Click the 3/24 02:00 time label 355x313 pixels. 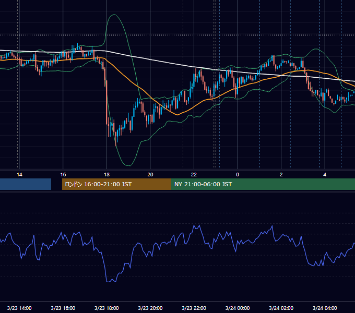(281, 308)
